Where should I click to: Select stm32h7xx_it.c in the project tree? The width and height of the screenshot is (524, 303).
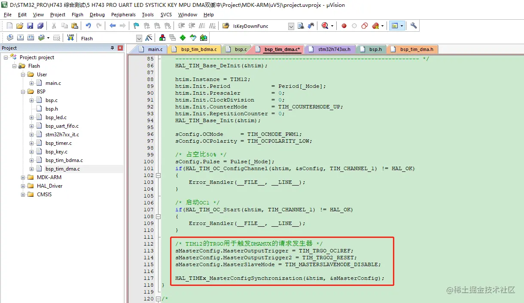pyautogui.click(x=62, y=135)
